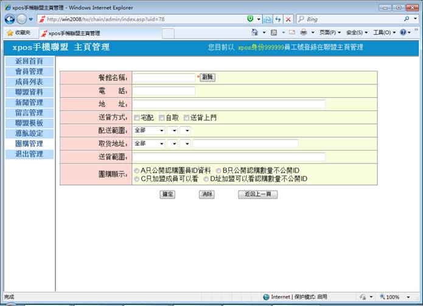423x306 pixels.
Task: Click the Home icon in command bar
Action: 256,32
